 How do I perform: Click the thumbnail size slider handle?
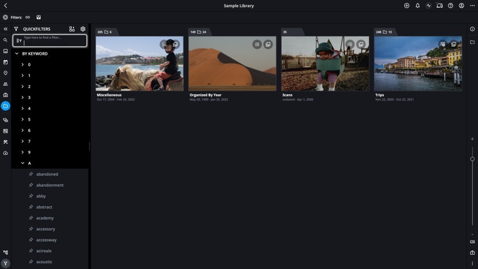click(x=472, y=159)
